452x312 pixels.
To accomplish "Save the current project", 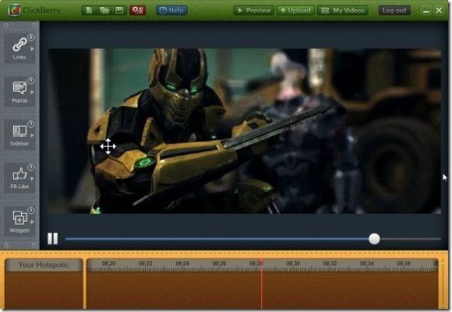I will (x=119, y=11).
